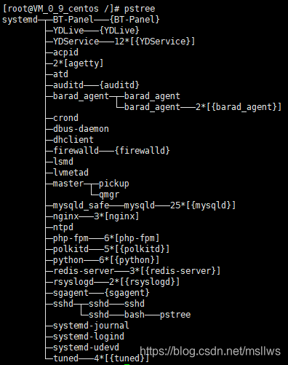Select the acpid process line
Screen dimensions: 288x365
[65, 52]
